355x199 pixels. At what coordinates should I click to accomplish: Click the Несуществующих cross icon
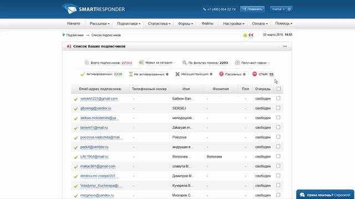point(177,74)
